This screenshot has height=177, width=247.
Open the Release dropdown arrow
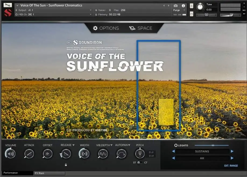(73, 145)
